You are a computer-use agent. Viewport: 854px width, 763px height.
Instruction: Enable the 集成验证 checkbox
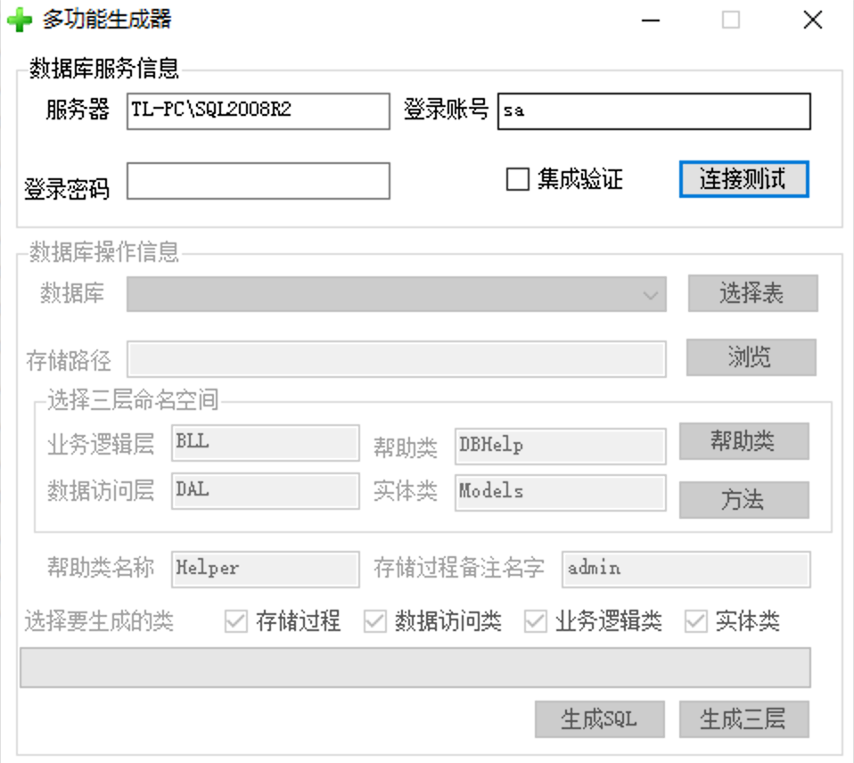click(x=518, y=180)
